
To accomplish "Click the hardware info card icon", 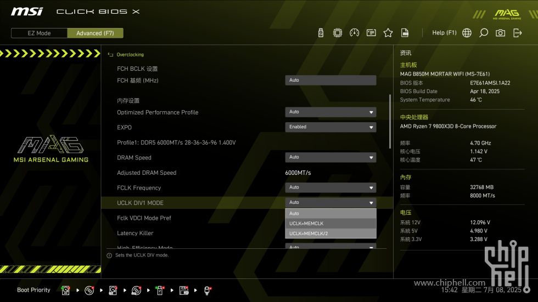I will coord(371,33).
